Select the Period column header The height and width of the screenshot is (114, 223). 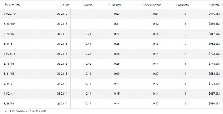(x=65, y=5)
